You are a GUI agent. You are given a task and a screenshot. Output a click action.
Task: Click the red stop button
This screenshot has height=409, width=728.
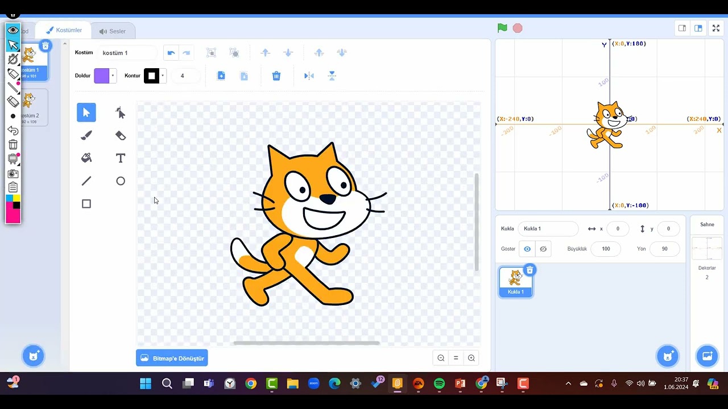pos(518,28)
